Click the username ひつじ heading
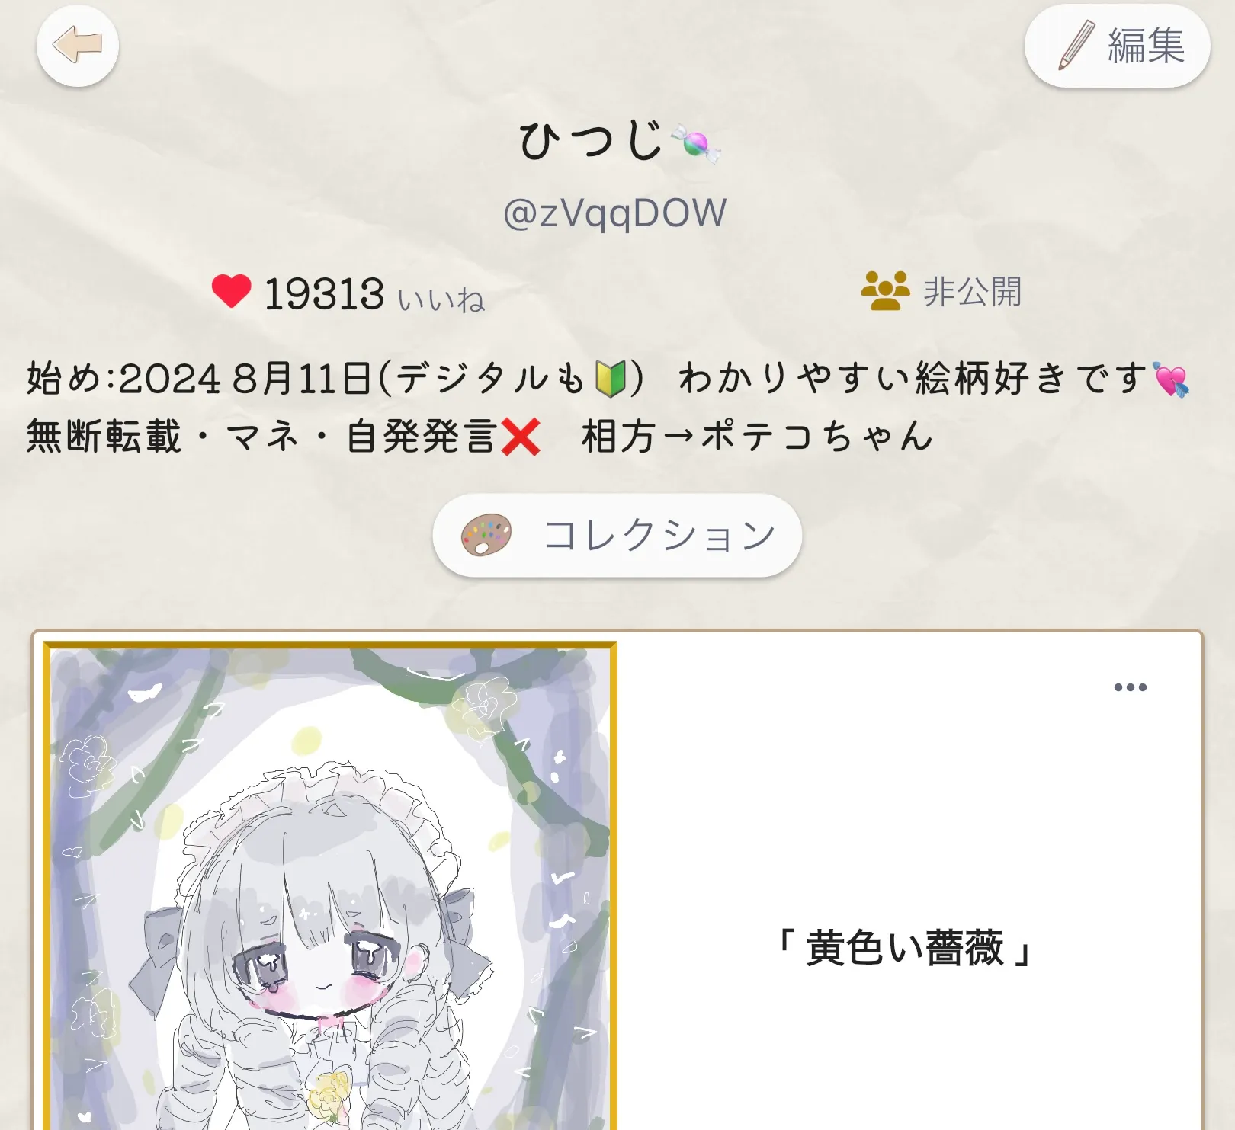The height and width of the screenshot is (1130, 1235). point(592,141)
